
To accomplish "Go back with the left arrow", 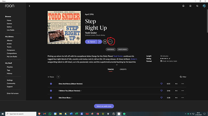I will [30, 6].
